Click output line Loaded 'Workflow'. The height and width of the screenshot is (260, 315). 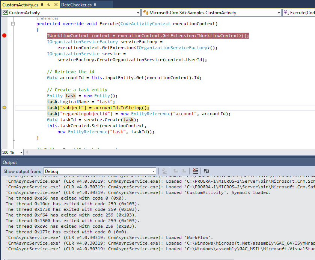(109, 237)
